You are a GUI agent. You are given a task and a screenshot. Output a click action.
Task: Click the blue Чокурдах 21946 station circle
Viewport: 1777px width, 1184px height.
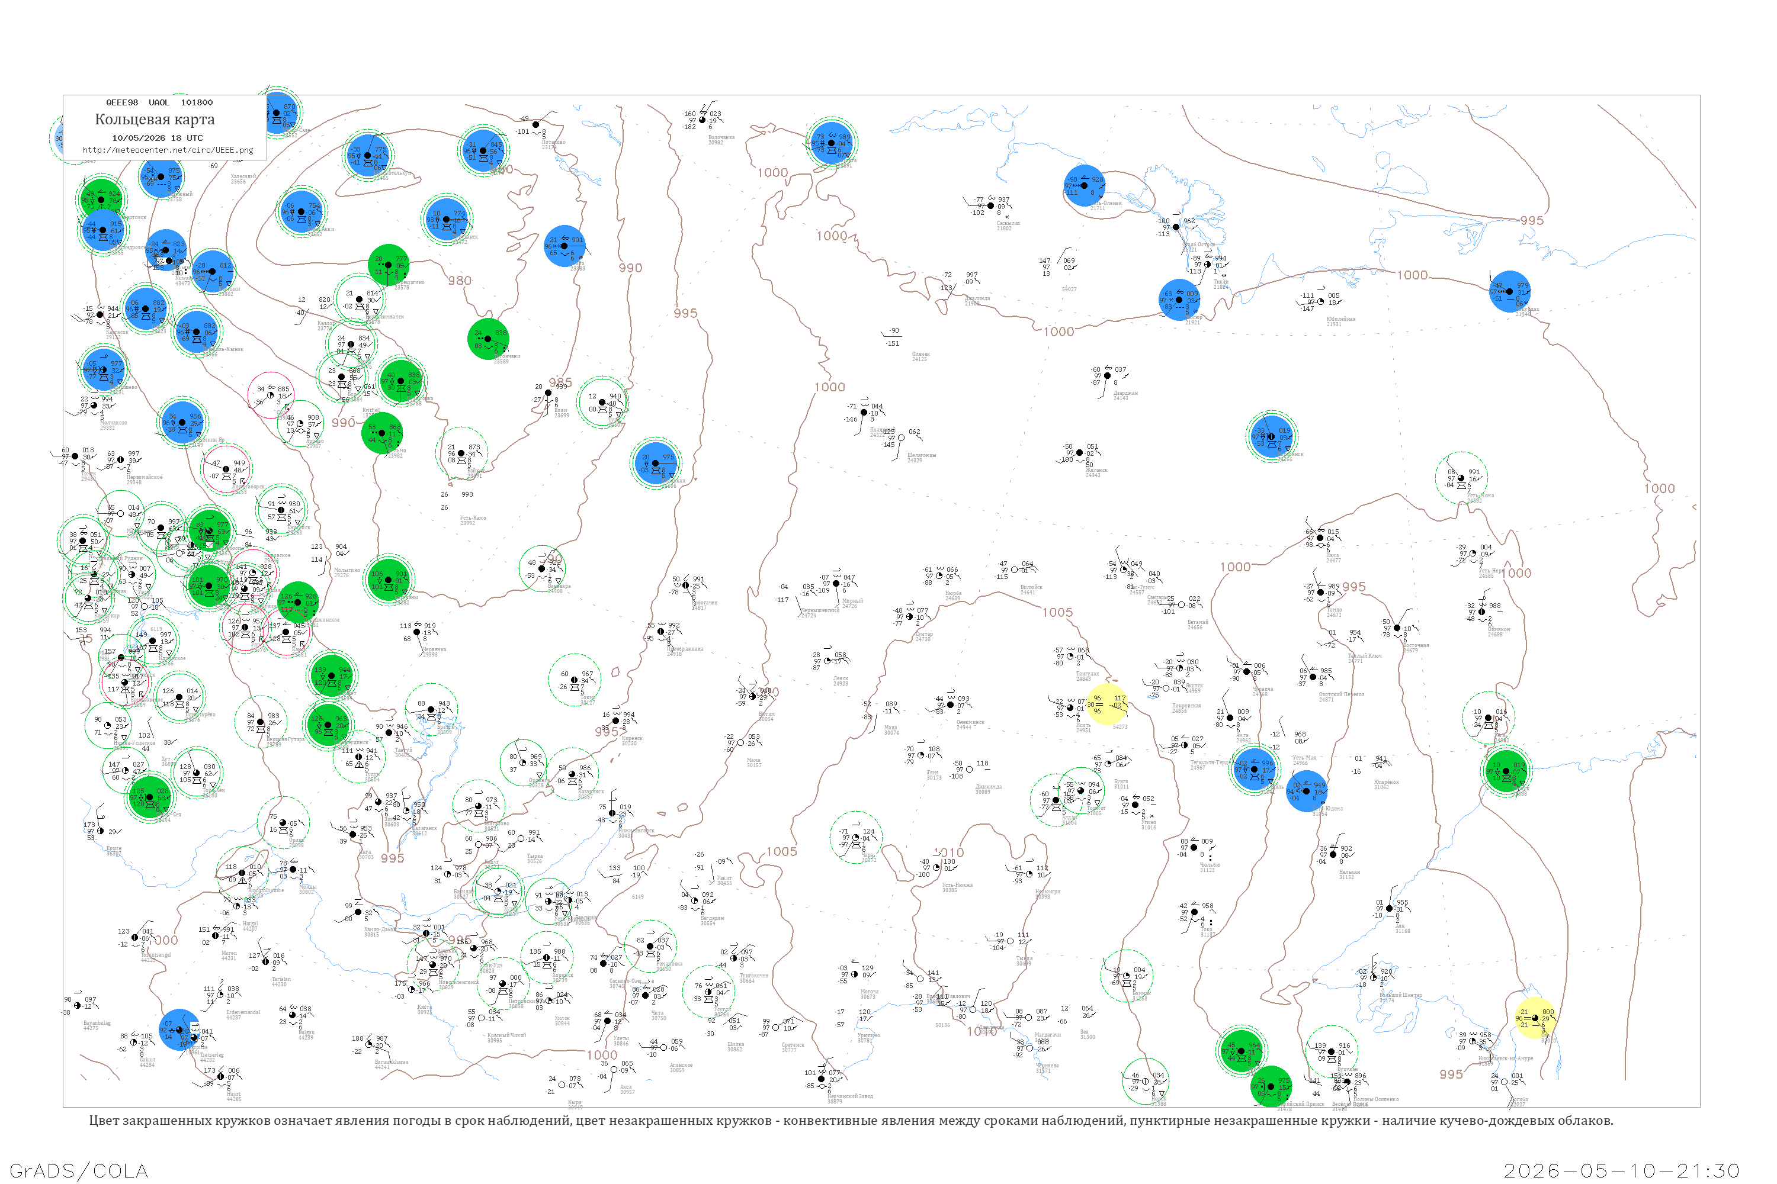pos(1509,291)
